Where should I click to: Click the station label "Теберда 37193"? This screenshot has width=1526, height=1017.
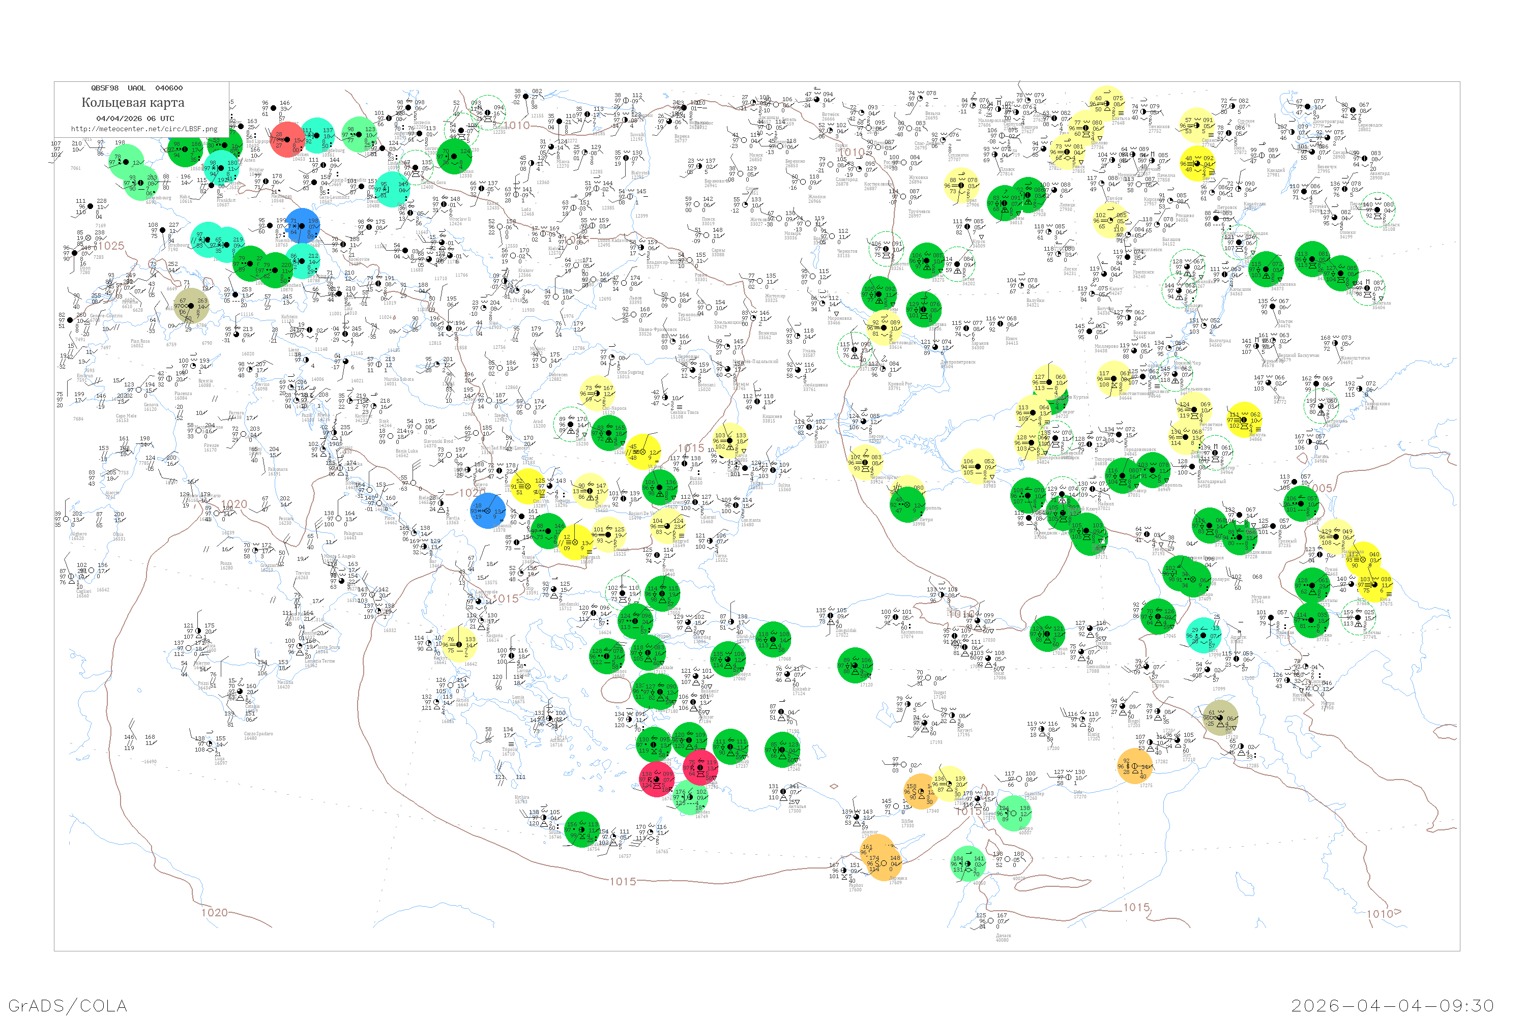pyautogui.click(x=1160, y=551)
